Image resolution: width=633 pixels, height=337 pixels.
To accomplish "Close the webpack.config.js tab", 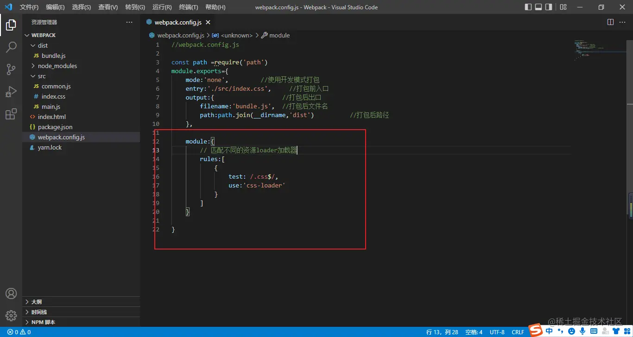I will pos(208,22).
